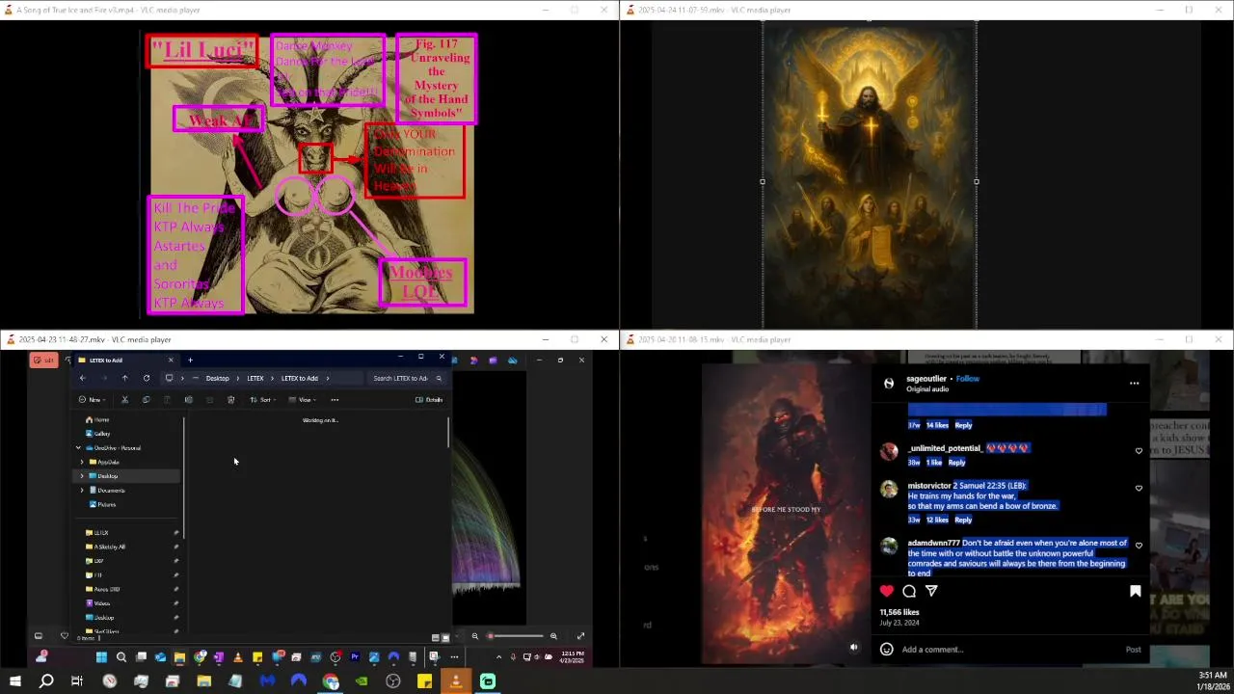Collapse the OneDrive - Personal tree node
Viewport: 1234px width, 694px height.
coord(78,448)
